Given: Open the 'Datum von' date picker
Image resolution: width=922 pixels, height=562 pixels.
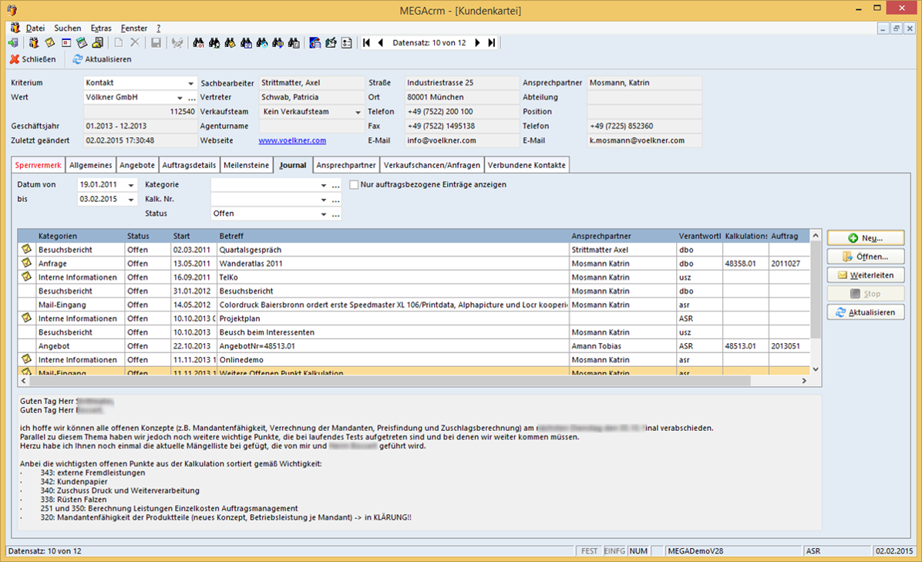Looking at the screenshot, I should (x=131, y=185).
